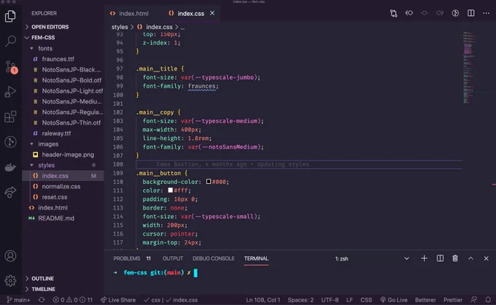Click Ln 108, Col 1 cursor position
The image size is (496, 305).
coord(263,300)
